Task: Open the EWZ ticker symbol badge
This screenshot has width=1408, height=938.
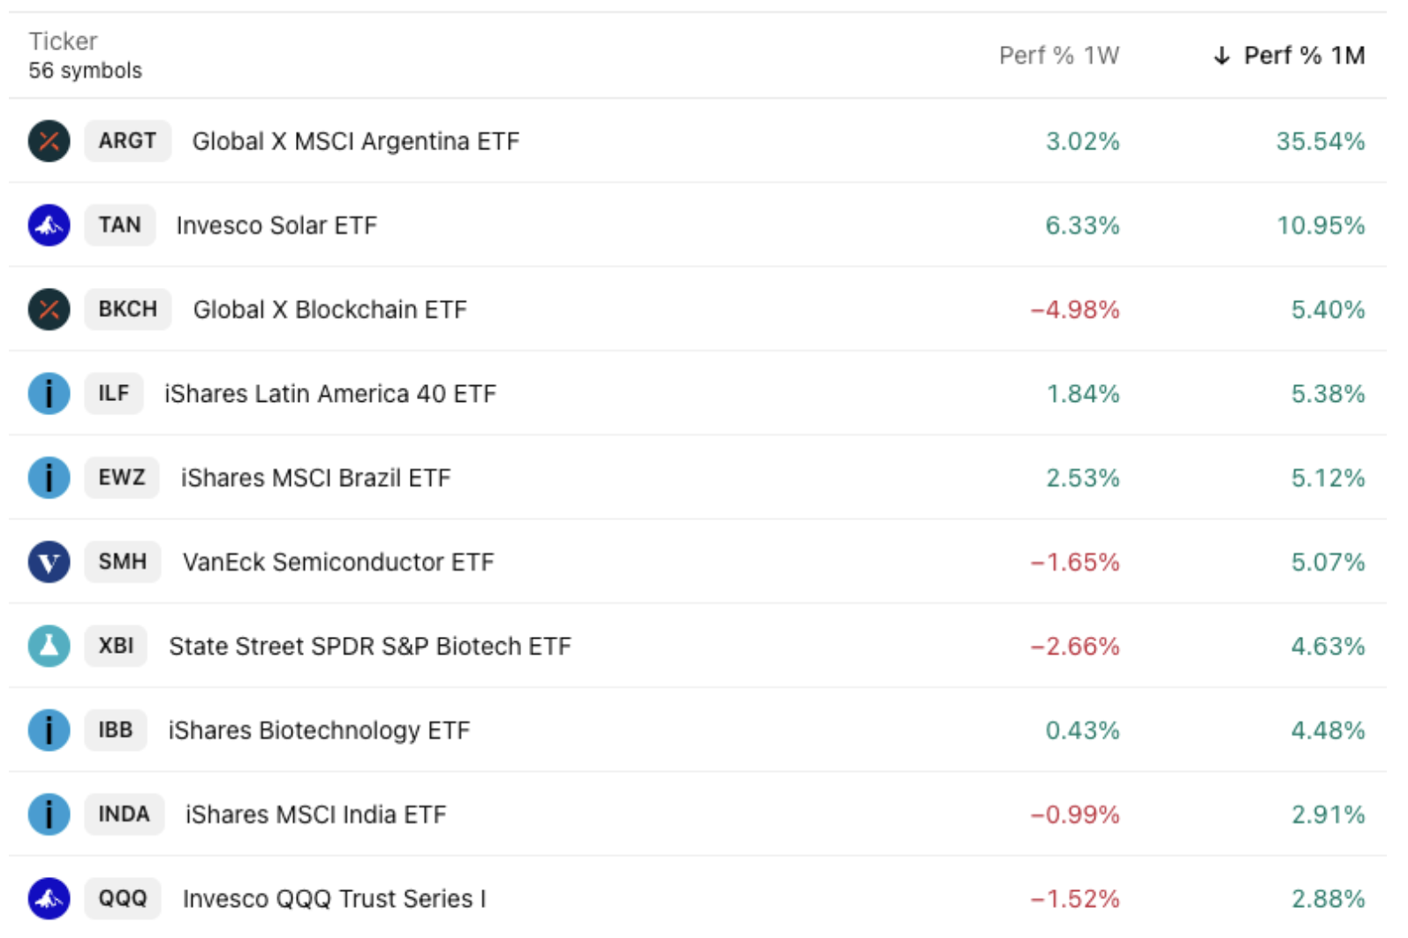Action: (x=122, y=478)
